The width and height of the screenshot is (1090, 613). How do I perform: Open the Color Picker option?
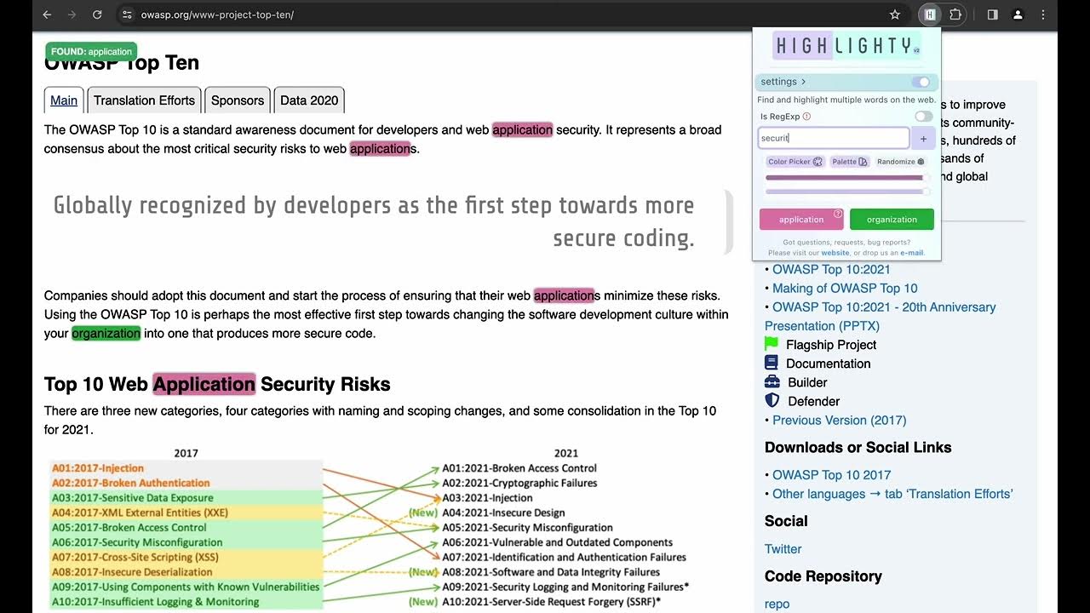pos(795,162)
